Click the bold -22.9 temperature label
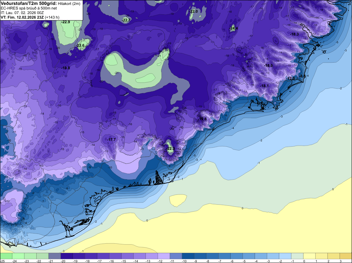The width and height of the screenshot is (352, 263). pyautogui.click(x=66, y=22)
